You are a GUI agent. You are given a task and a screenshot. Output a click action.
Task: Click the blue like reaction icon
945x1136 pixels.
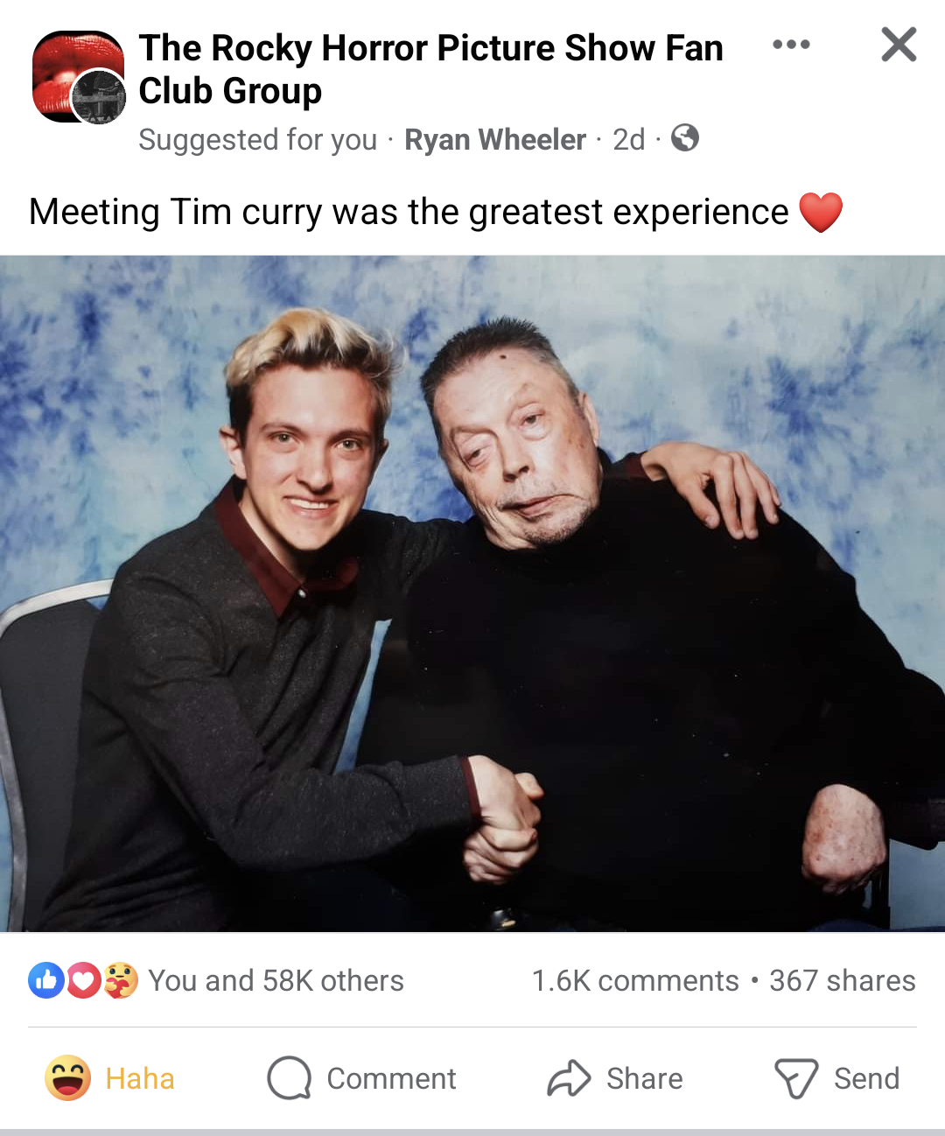tap(46, 980)
